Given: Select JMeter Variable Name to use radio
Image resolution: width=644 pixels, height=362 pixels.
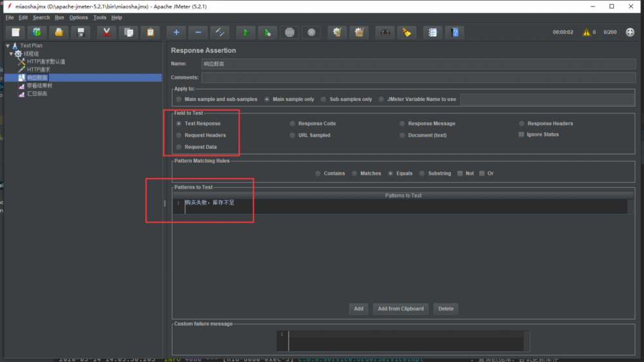Looking at the screenshot, I should coord(381,99).
